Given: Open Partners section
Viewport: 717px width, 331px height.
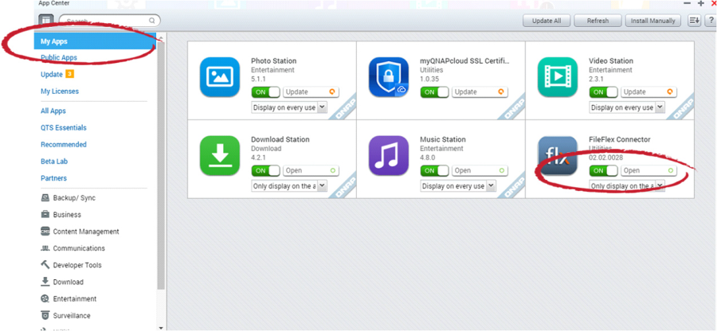Looking at the screenshot, I should [x=53, y=178].
